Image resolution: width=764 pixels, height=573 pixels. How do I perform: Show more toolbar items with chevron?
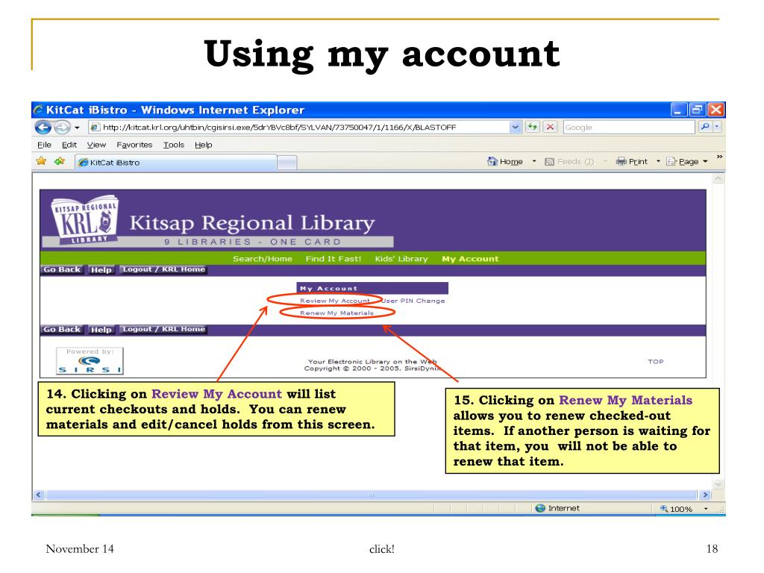(719, 157)
